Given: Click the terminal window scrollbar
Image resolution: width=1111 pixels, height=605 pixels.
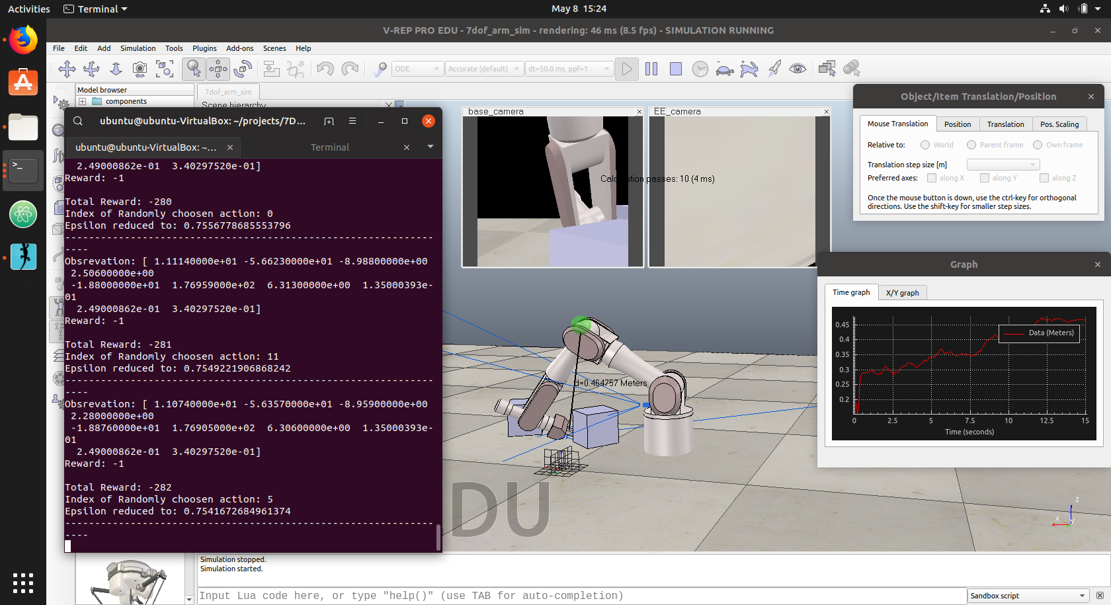Looking at the screenshot, I should (438, 538).
